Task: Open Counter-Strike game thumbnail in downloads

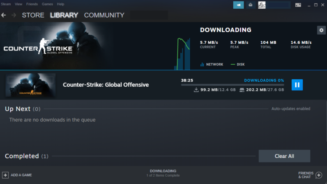Action: click(31, 85)
